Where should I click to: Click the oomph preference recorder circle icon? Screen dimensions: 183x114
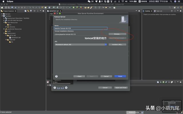(x=66, y=87)
